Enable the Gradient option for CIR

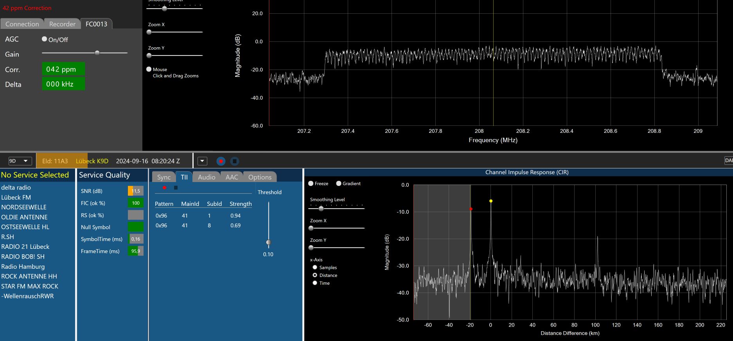click(339, 184)
